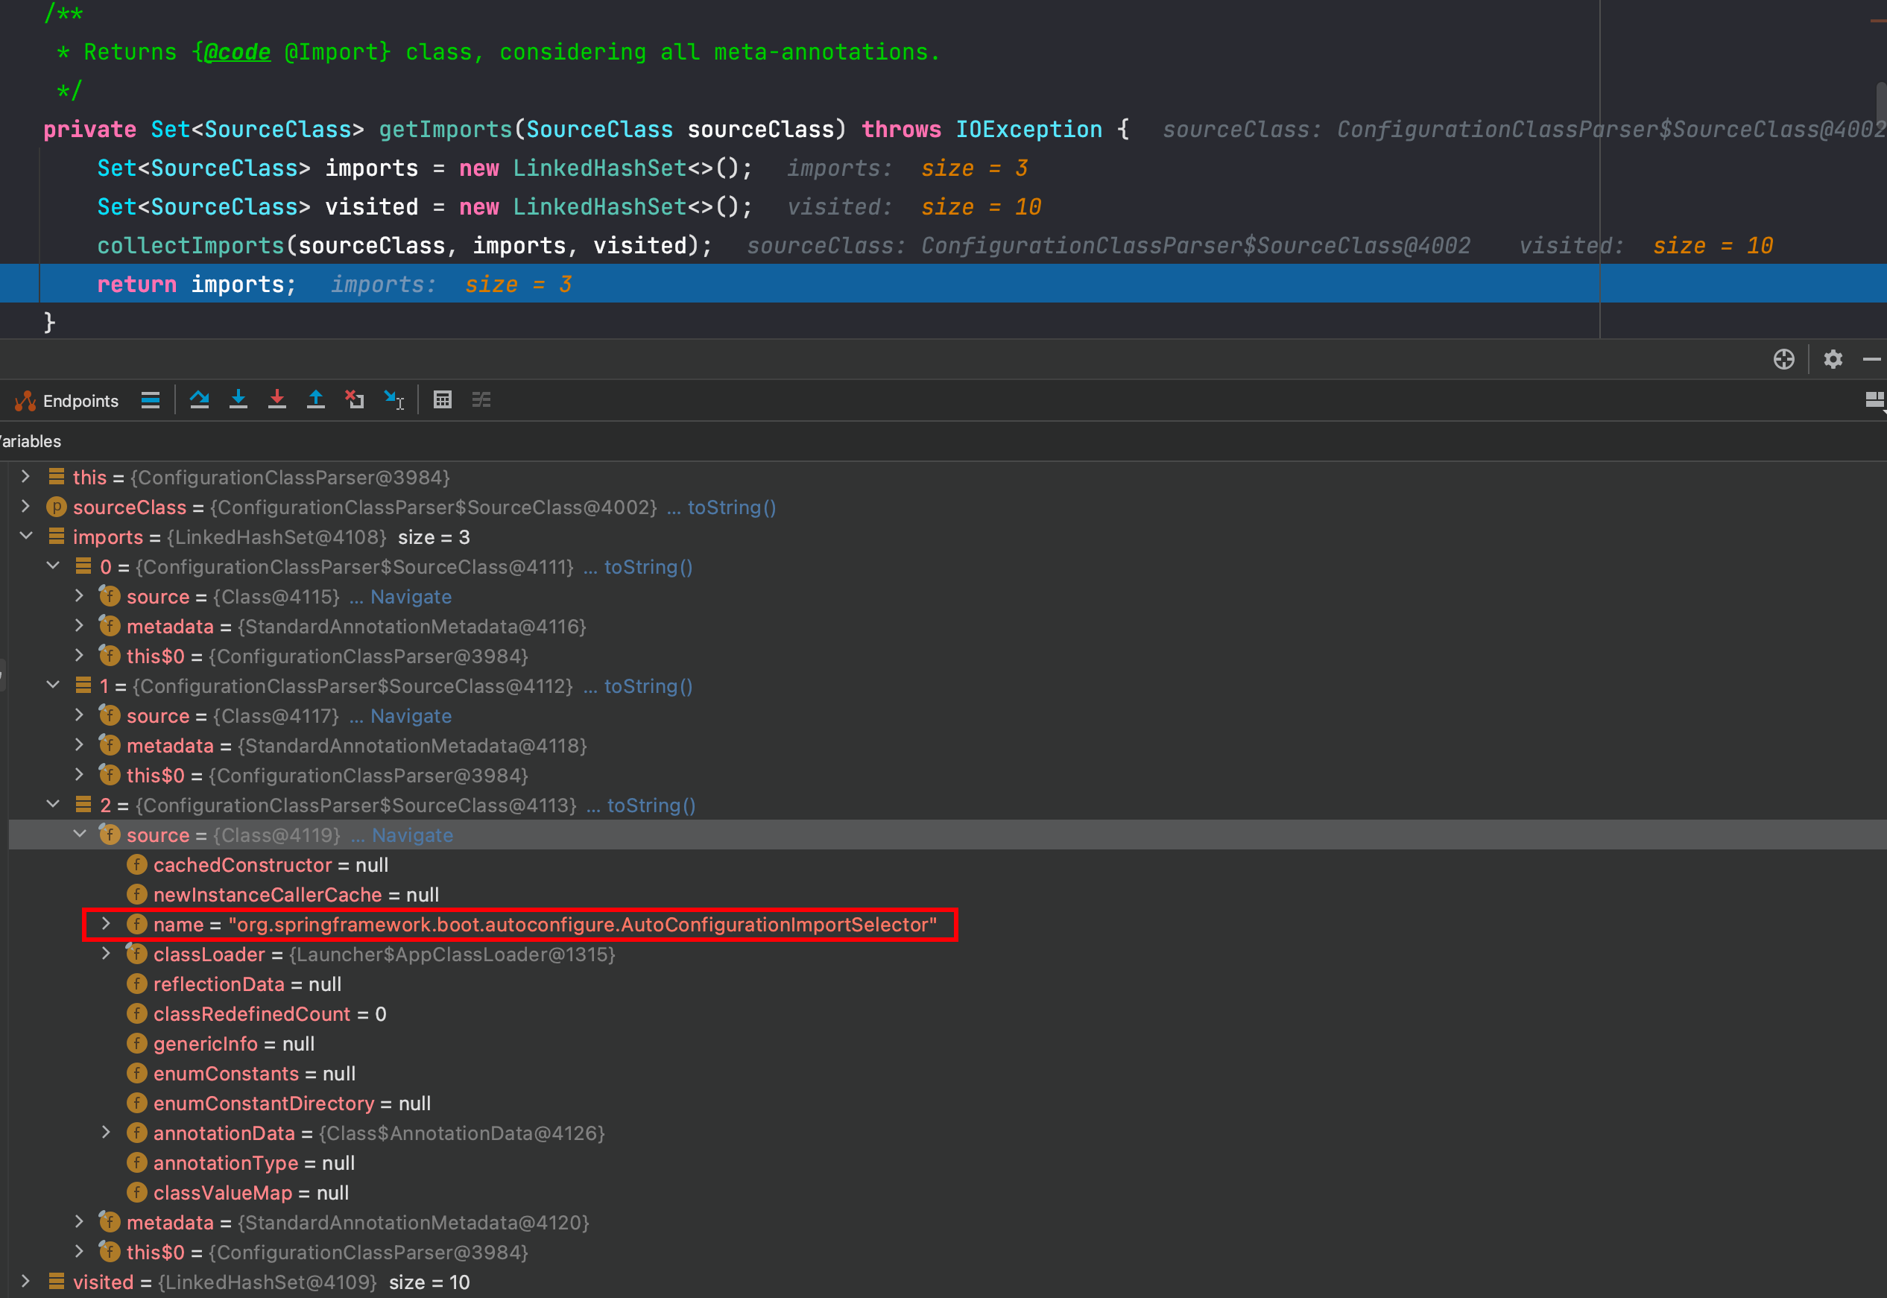1887x1298 pixels.
Task: Expand source Class@4115 node
Action: 80,596
